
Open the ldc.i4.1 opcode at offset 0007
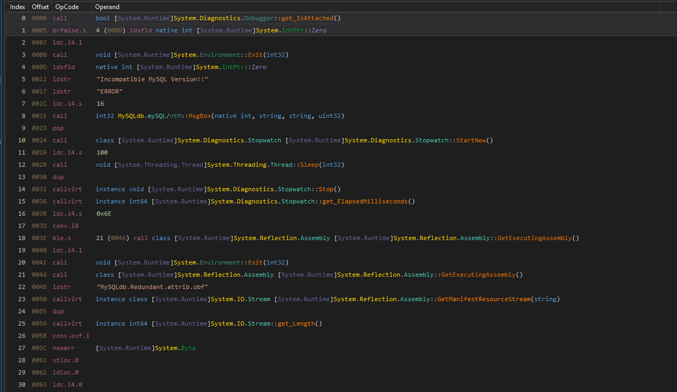67,42
